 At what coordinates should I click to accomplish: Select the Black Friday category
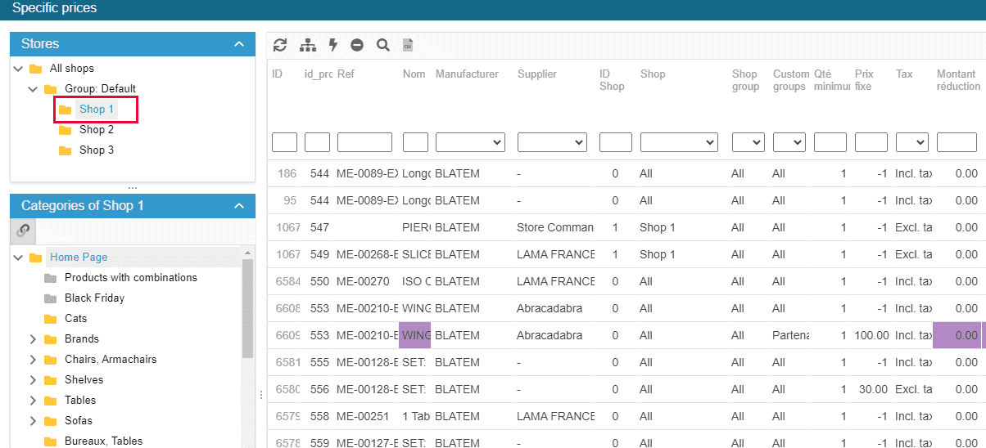tap(94, 298)
